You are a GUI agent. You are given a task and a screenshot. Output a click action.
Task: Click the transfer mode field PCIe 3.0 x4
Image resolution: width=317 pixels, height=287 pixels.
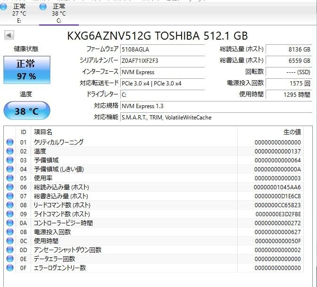(x=163, y=84)
